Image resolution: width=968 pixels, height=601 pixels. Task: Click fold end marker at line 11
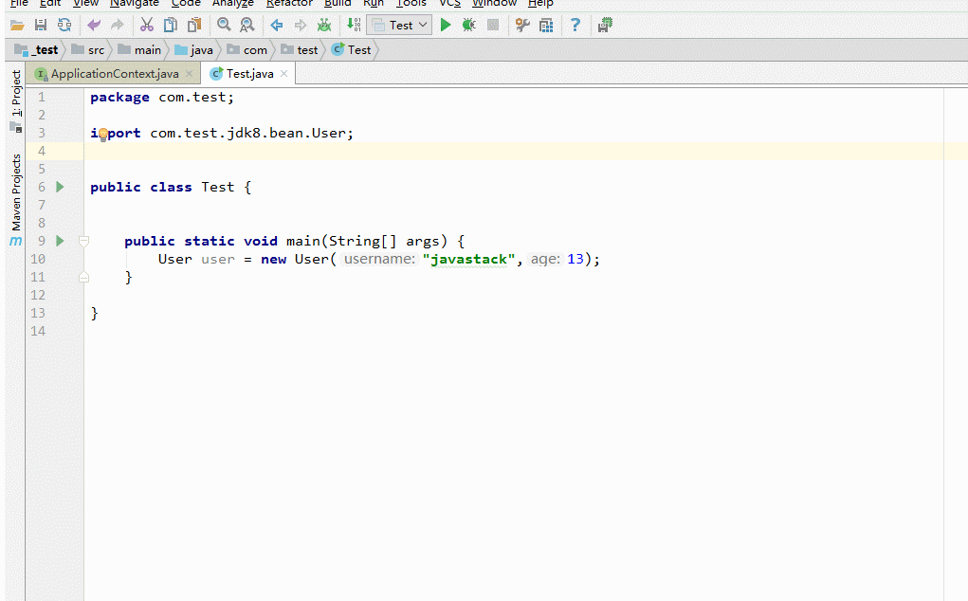[84, 277]
